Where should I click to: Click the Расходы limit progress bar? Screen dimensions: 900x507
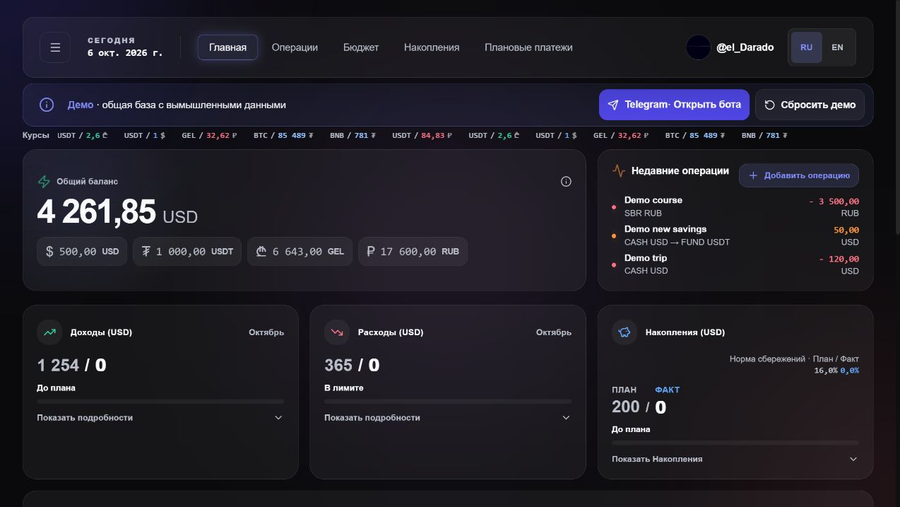[448, 402]
